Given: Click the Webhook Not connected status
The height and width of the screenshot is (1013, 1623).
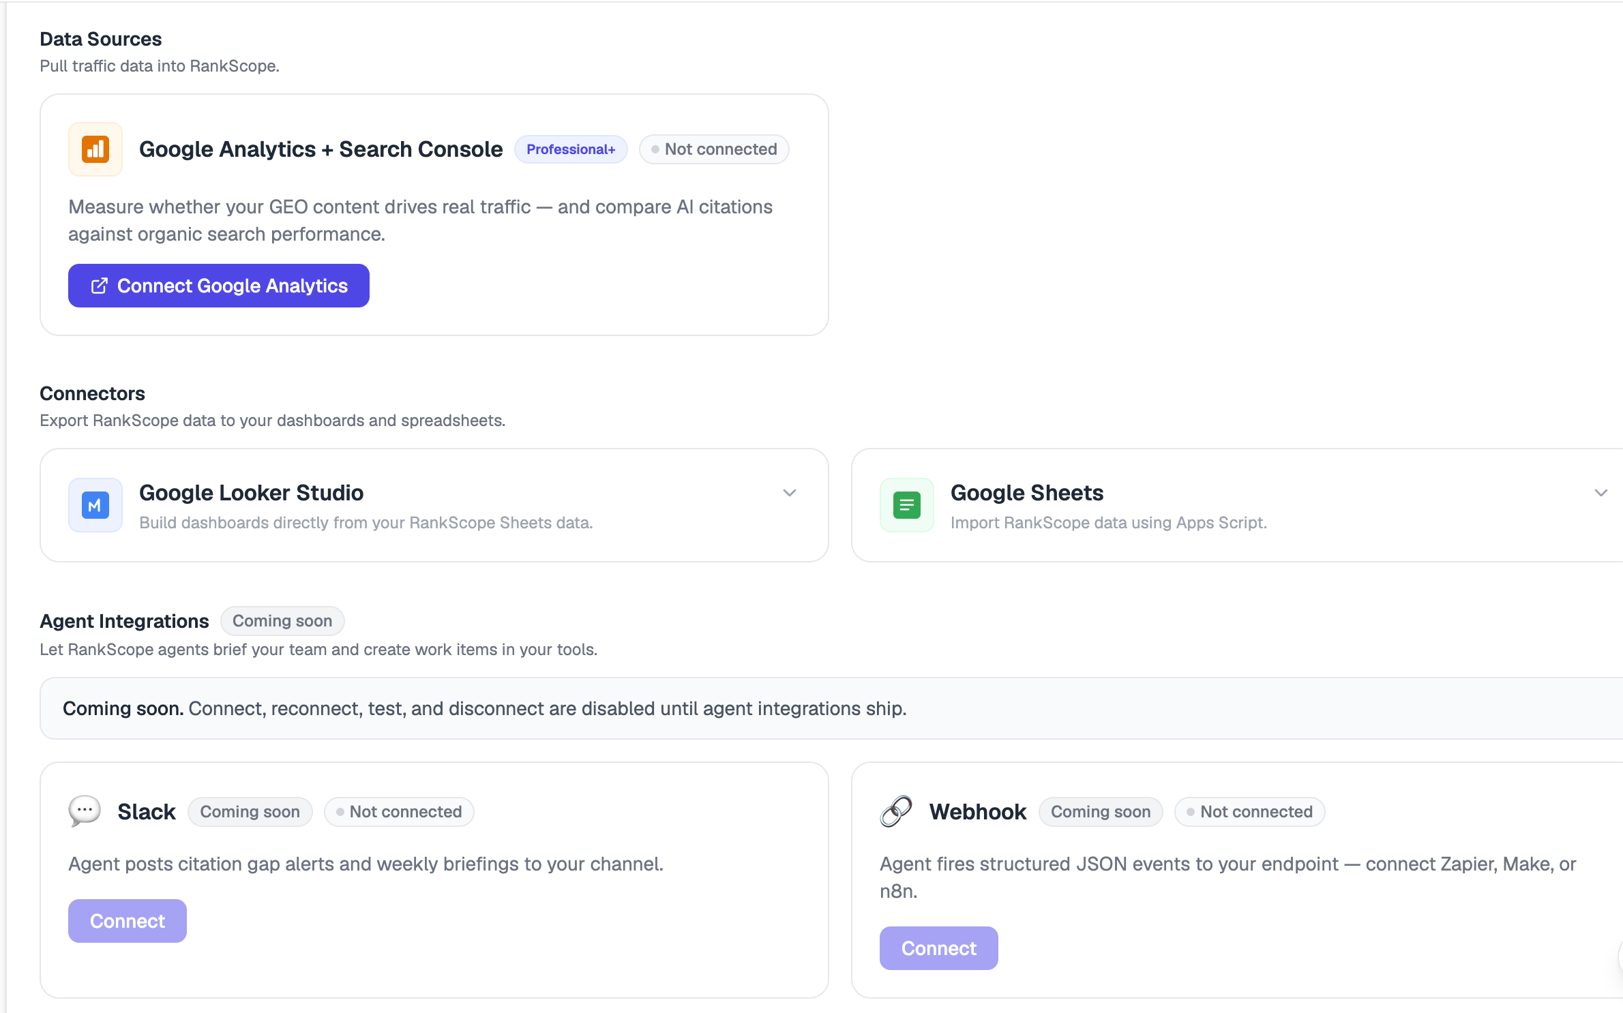Looking at the screenshot, I should point(1250,812).
